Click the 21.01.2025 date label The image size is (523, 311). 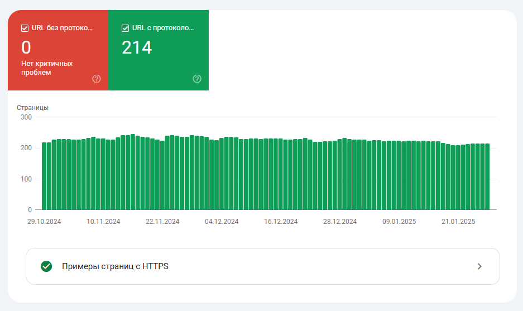[458, 222]
